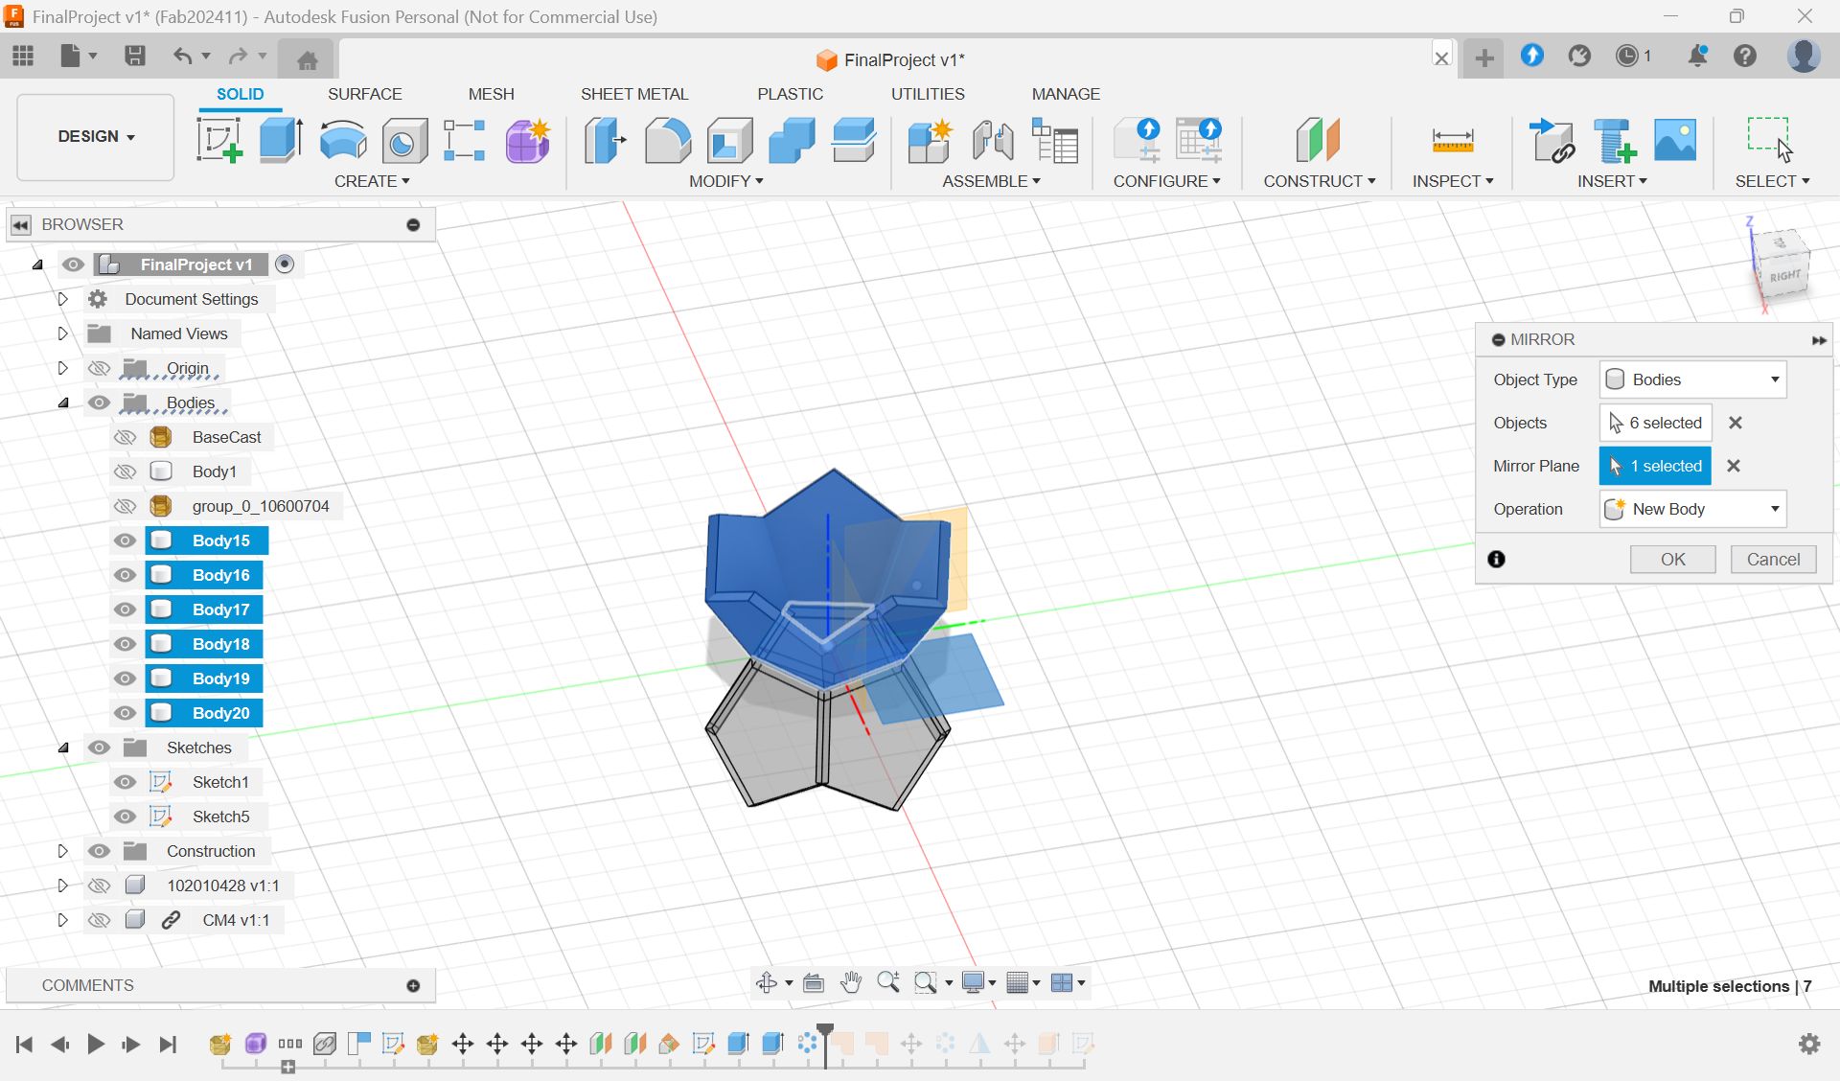
Task: Select the Pan hand tool
Action: (851, 982)
